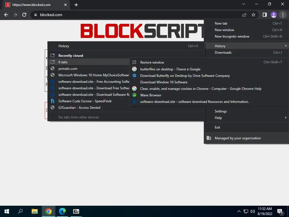
Task: Reopen Microsoft Windows 10 Home MyChoiceSoftware entry
Action: coord(88,75)
